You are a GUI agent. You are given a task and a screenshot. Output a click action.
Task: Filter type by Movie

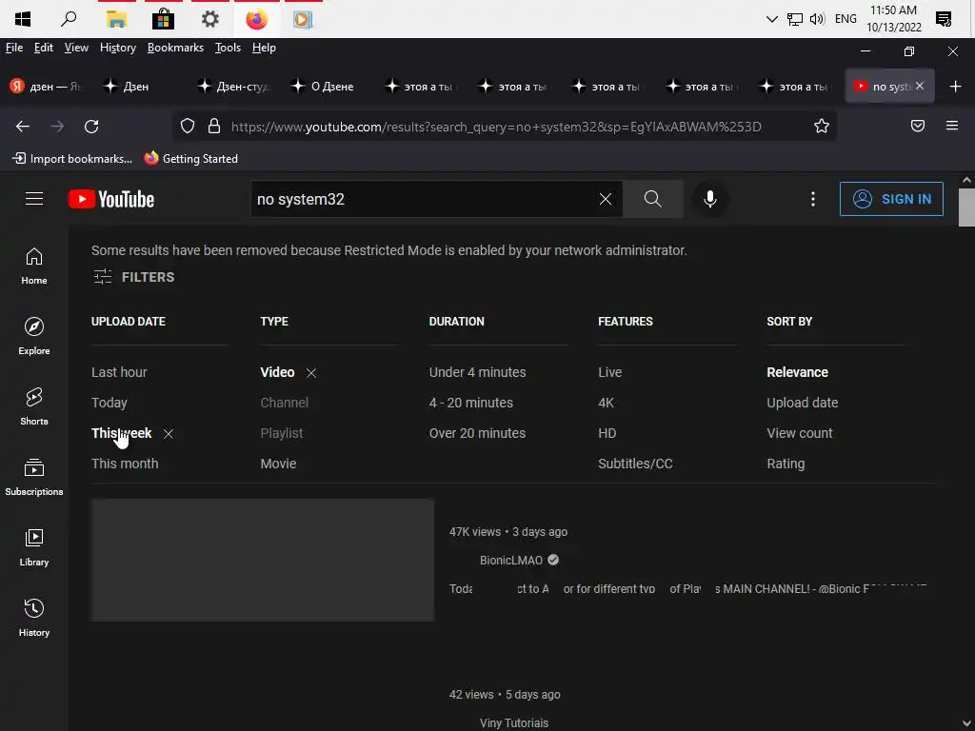[x=279, y=464]
